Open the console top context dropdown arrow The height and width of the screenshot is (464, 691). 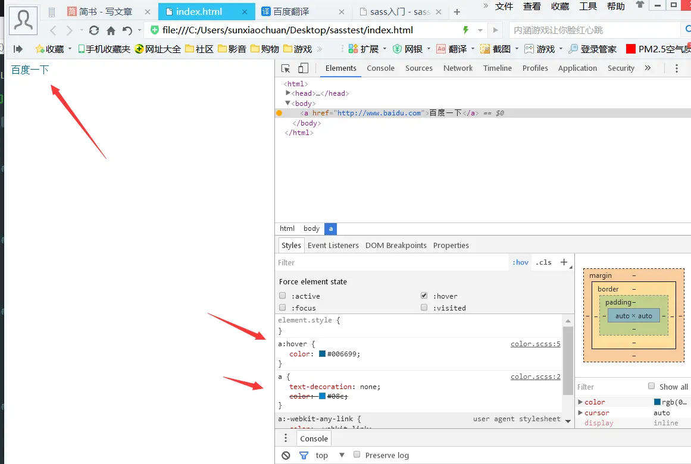tap(342, 455)
